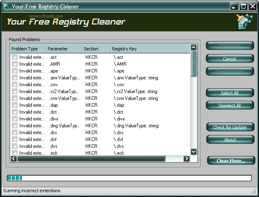
Task: Check the box for the .act entry
Action: pyautogui.click(x=15, y=57)
